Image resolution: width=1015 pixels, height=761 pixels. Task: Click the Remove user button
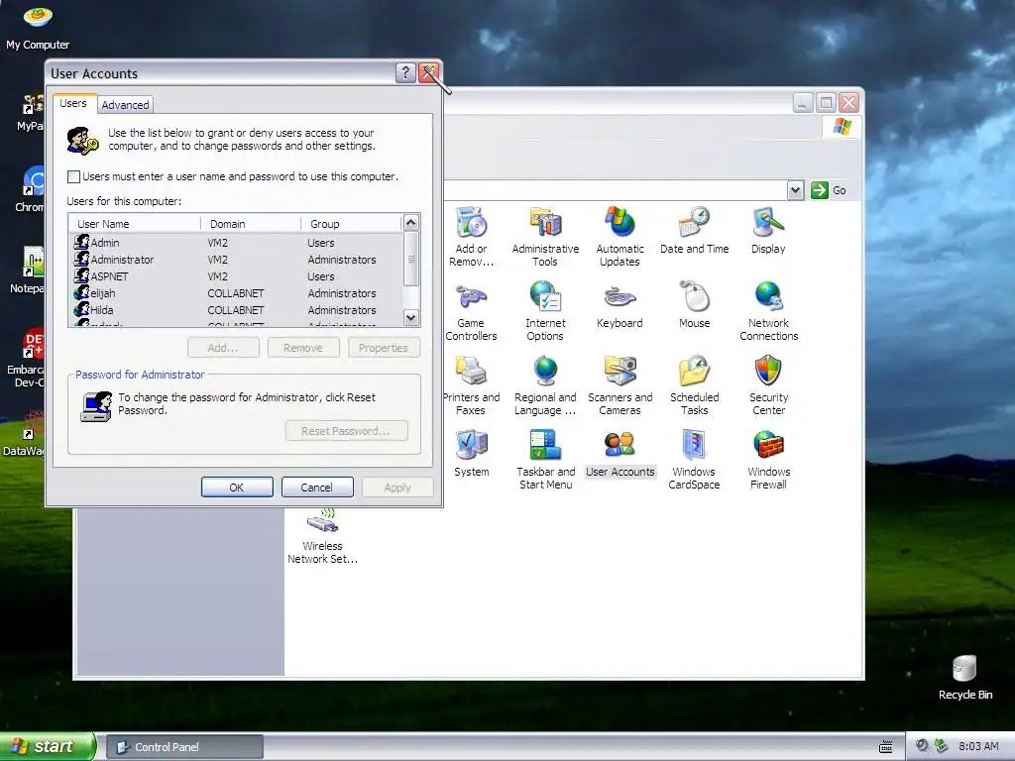[x=303, y=348]
